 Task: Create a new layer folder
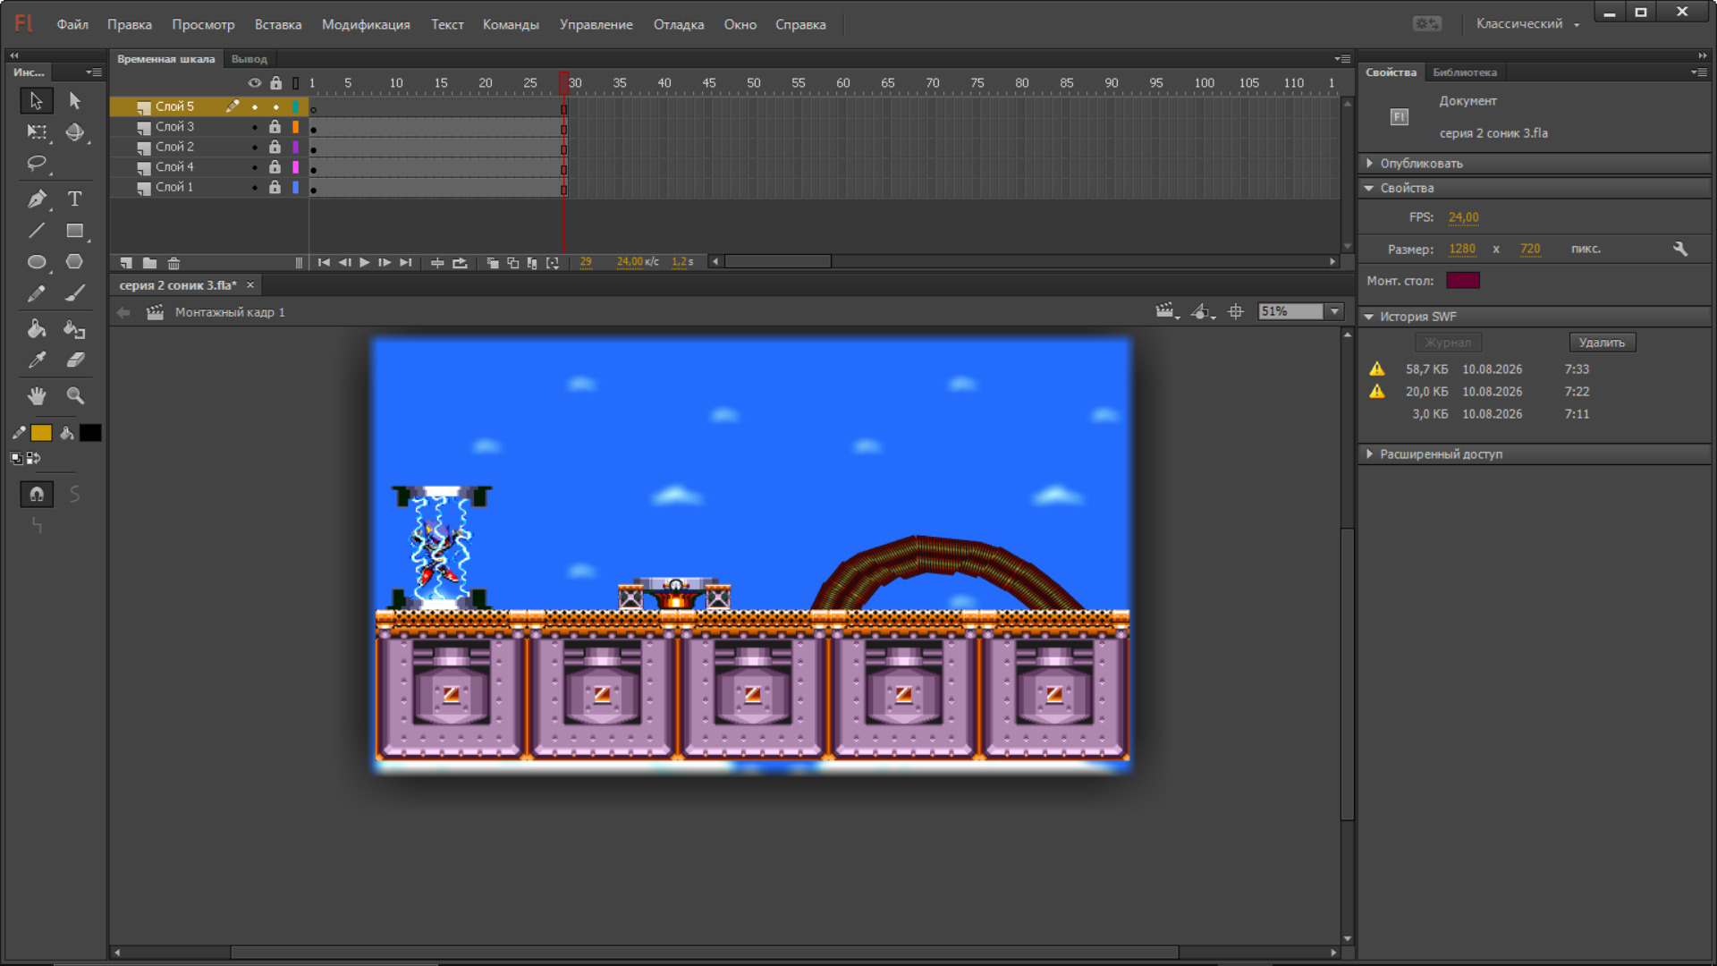point(149,263)
